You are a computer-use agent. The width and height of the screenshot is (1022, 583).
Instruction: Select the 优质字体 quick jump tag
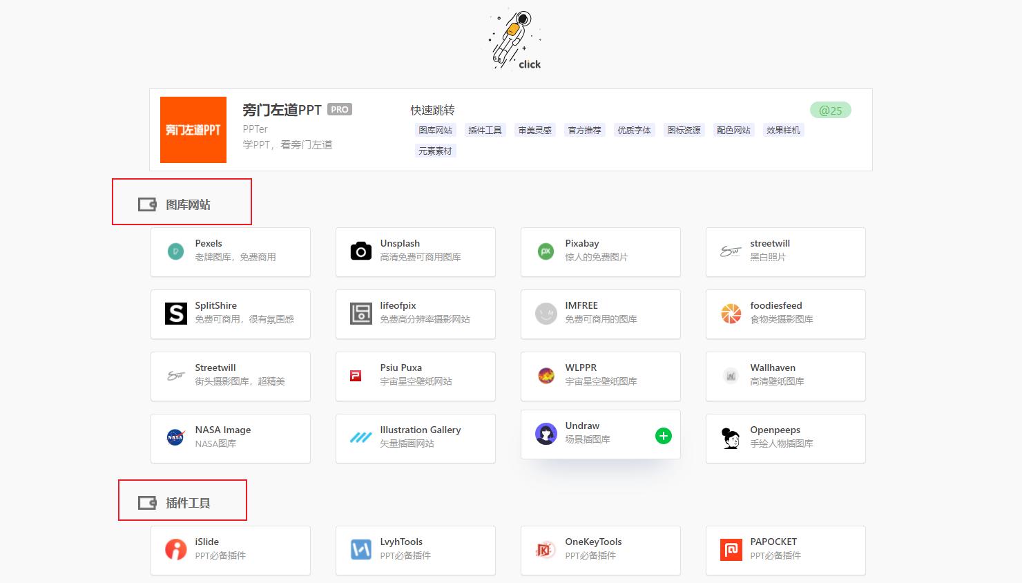coord(634,129)
